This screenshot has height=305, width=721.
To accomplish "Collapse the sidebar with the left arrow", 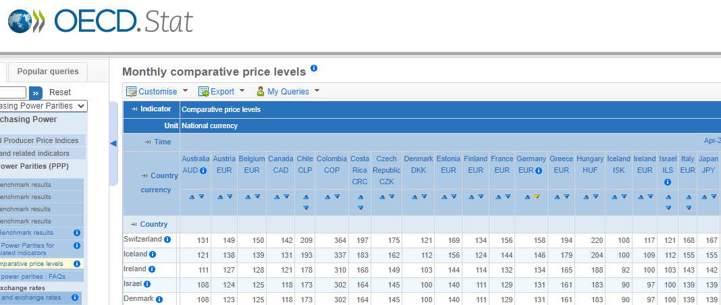I will (x=113, y=143).
